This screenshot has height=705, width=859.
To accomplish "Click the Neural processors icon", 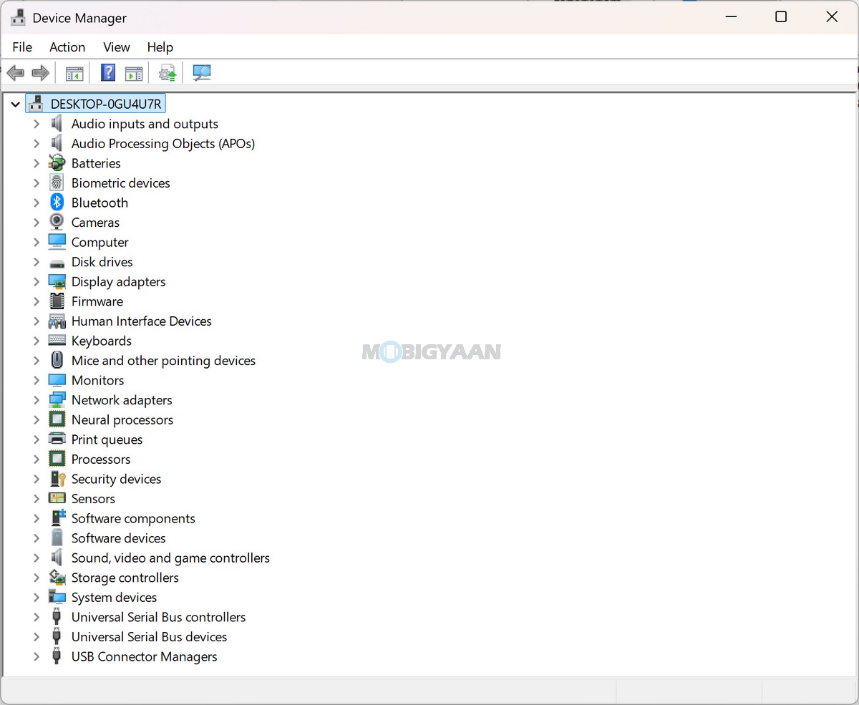I will click(57, 419).
